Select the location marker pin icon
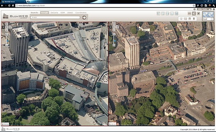 pyautogui.click(x=194, y=19)
